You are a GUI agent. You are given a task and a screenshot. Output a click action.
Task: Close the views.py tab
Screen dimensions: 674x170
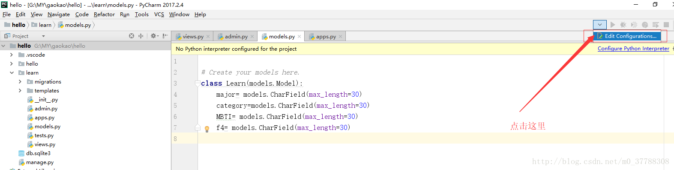(x=208, y=37)
